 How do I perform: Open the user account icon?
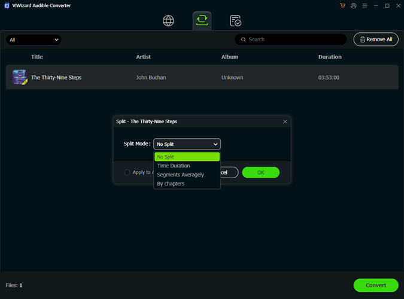click(x=354, y=5)
